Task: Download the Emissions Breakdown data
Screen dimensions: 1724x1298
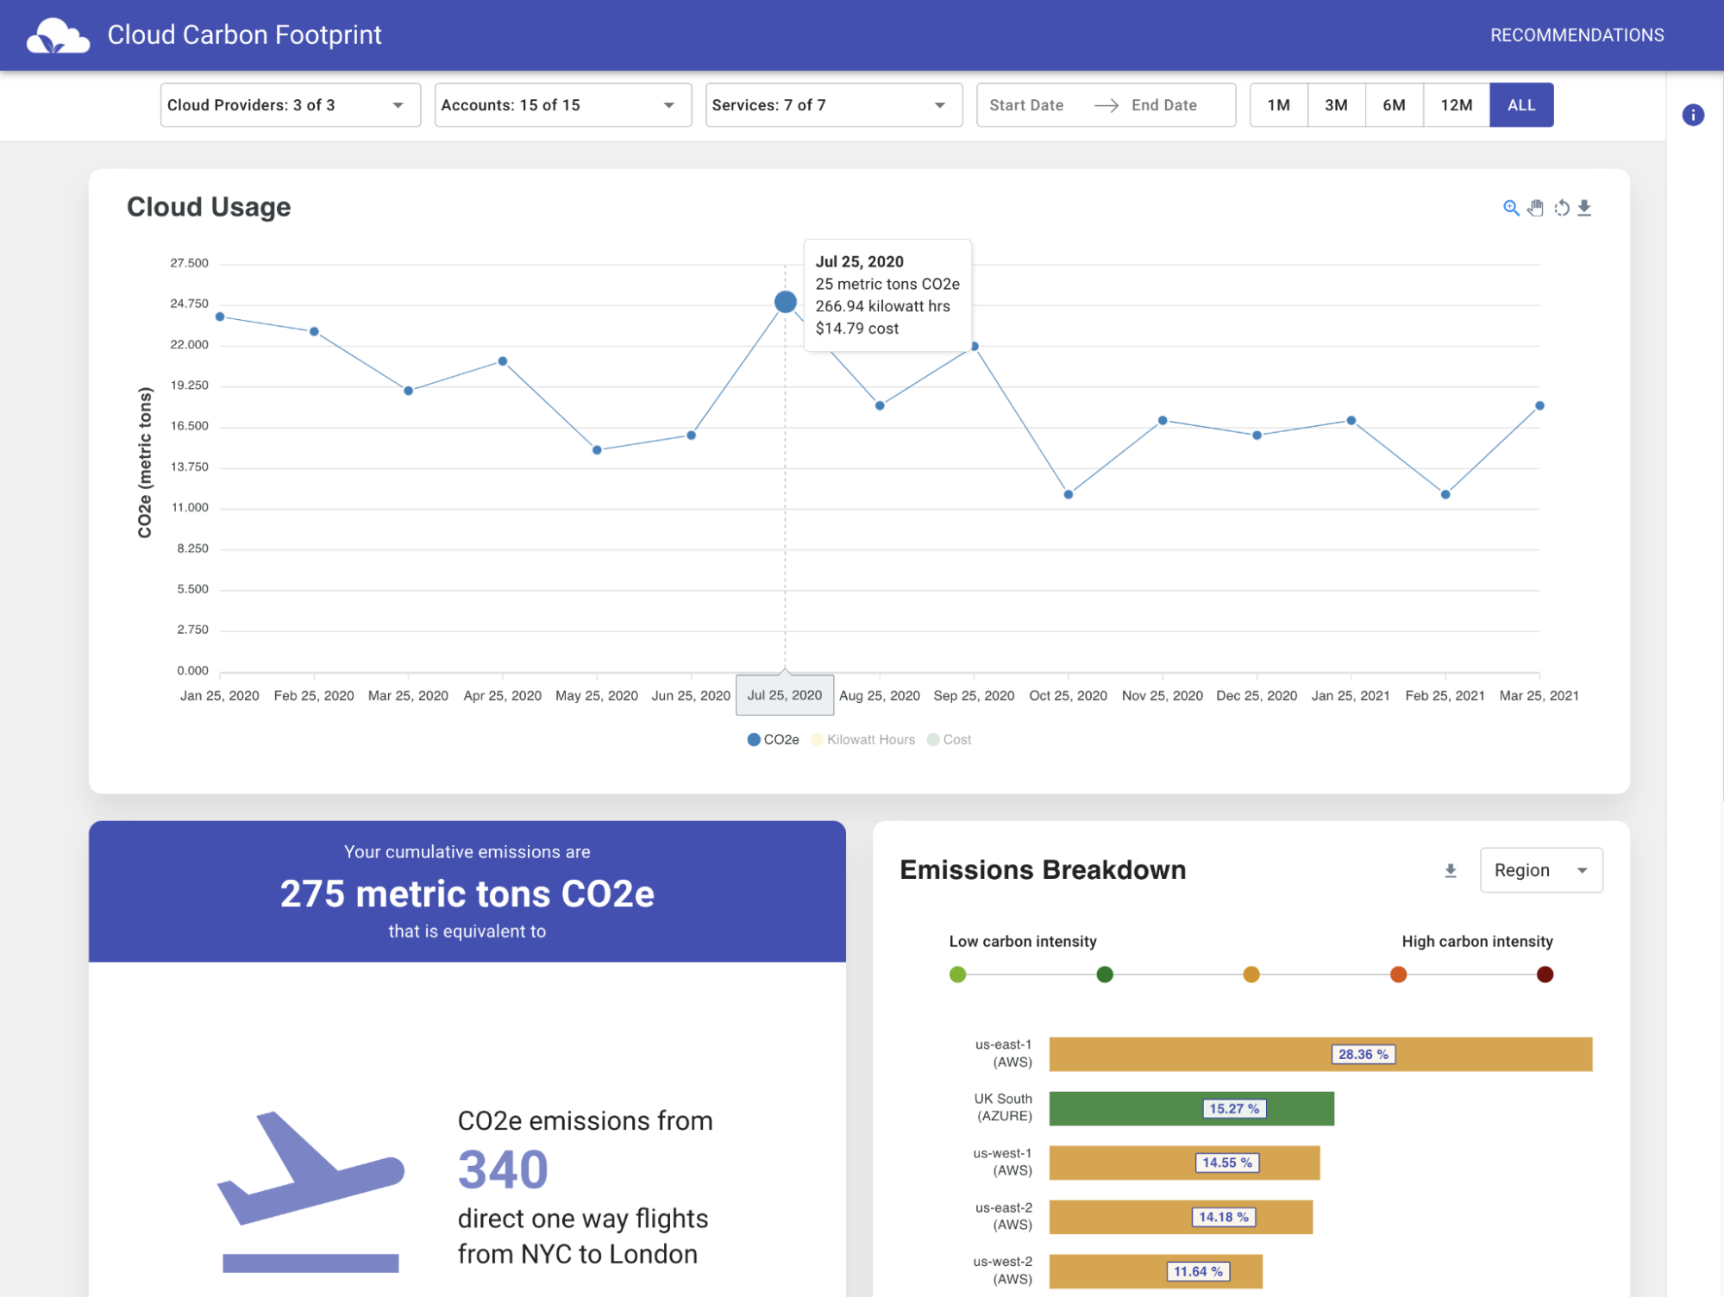Action: pos(1451,870)
